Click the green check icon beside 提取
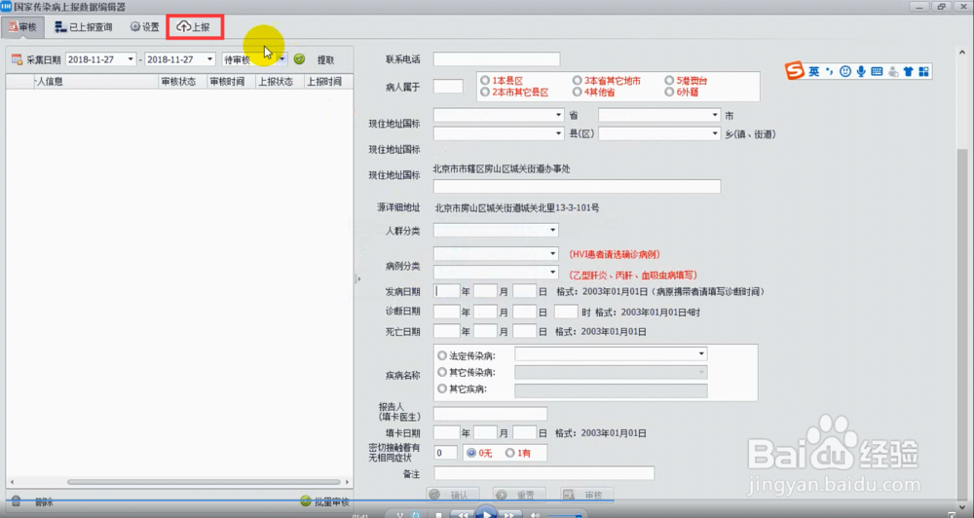 click(299, 59)
